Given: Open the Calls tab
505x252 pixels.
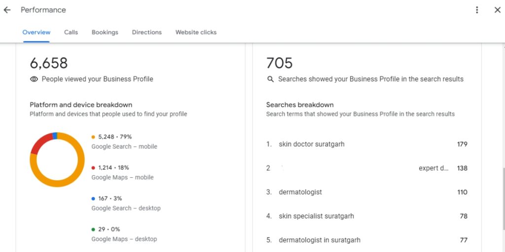Looking at the screenshot, I should (71, 32).
